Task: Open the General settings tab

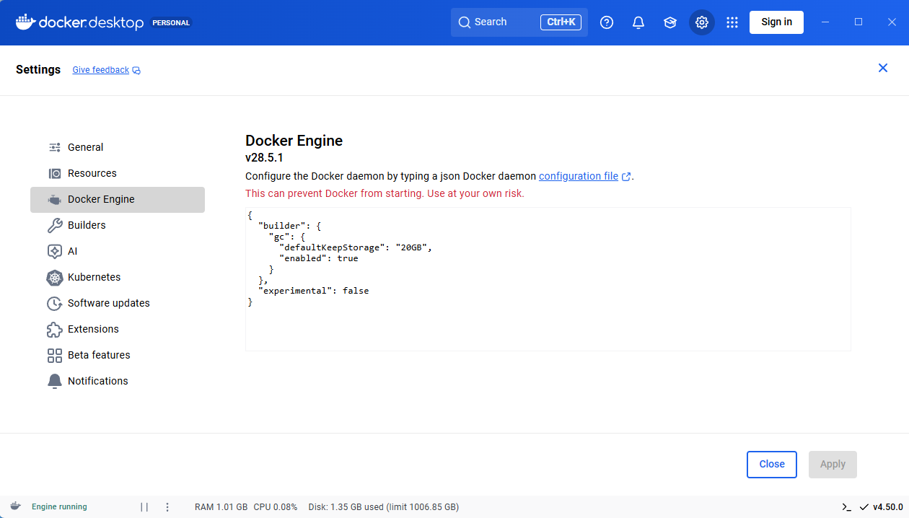Action: tap(118, 147)
